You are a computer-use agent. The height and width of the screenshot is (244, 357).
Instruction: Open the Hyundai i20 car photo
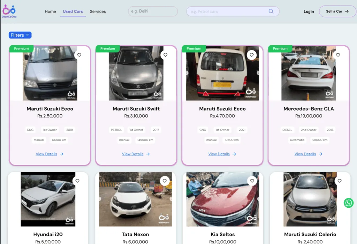click(48, 199)
